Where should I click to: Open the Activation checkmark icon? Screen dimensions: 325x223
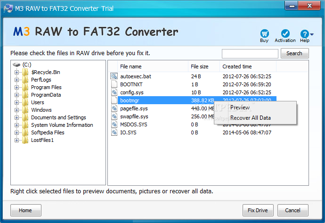(x=285, y=33)
